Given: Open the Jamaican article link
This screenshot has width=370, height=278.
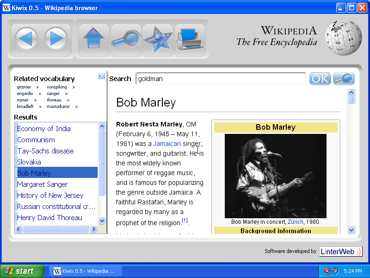Looking at the screenshot, I should (x=167, y=144).
